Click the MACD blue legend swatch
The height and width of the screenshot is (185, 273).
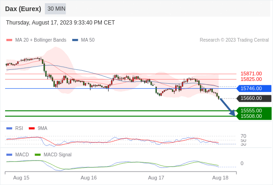[9, 155]
